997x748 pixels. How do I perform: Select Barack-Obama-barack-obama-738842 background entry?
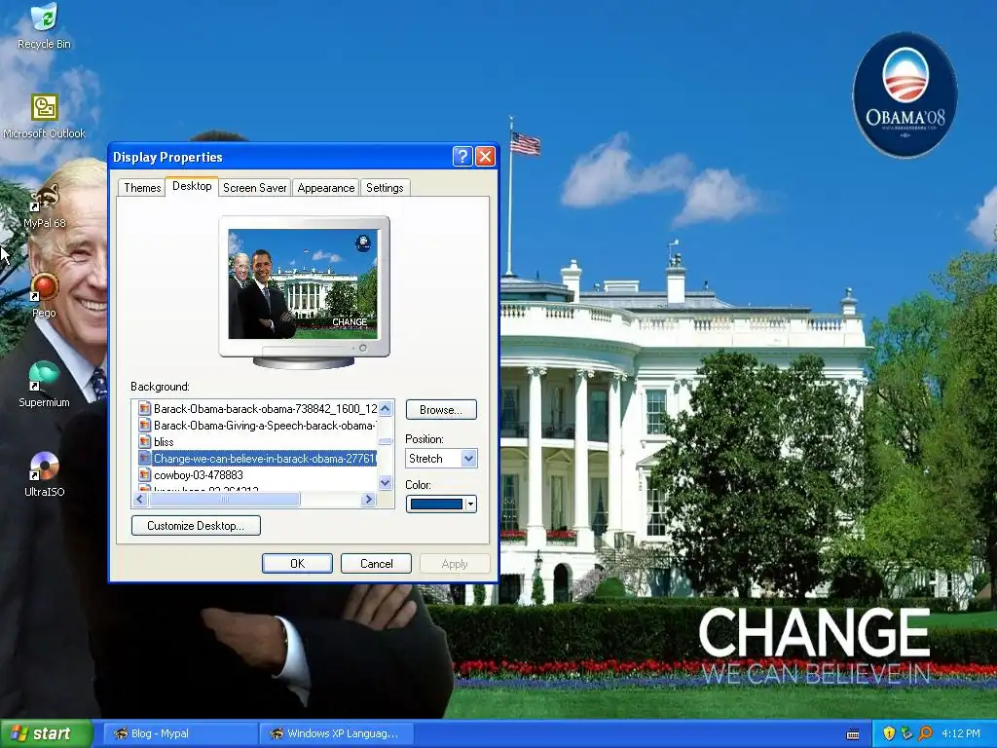pos(257,409)
